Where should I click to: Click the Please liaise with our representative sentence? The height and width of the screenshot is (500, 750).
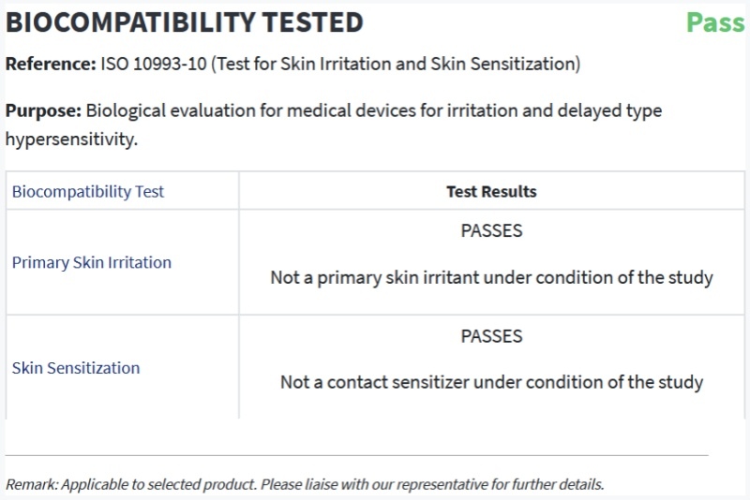pos(432,484)
